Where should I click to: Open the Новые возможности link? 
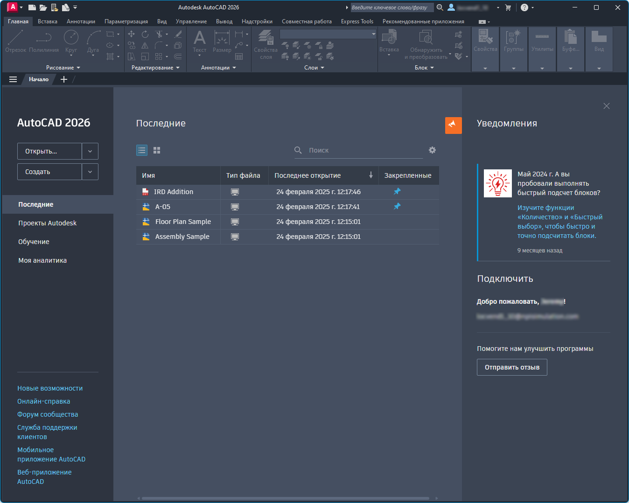coord(50,388)
